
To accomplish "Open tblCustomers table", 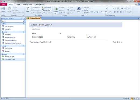I will pyautogui.click(x=9, y=26).
